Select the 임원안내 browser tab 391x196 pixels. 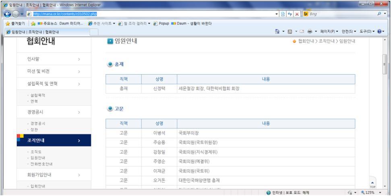(47, 32)
